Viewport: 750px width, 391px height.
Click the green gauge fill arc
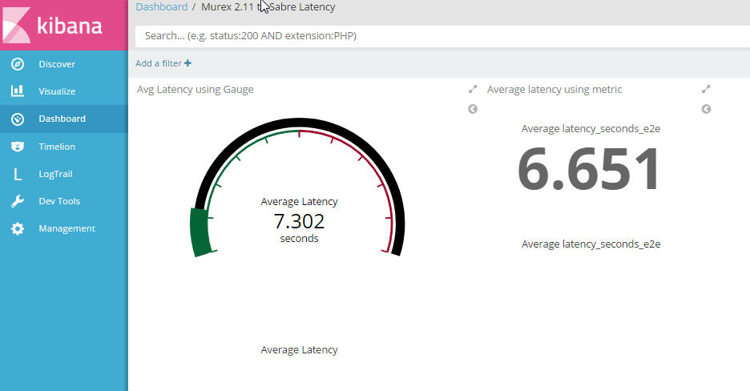[x=200, y=233]
